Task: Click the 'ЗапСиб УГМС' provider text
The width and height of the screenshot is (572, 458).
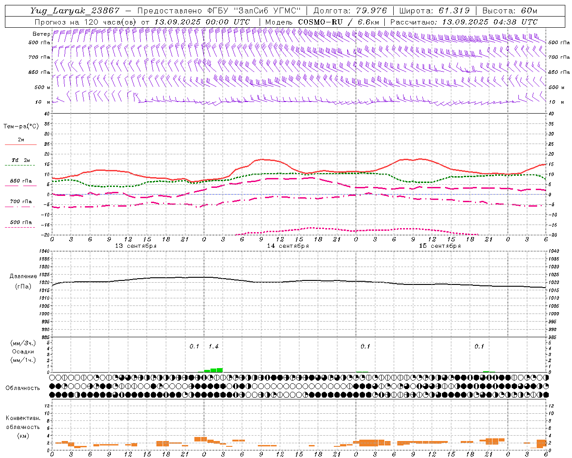Action: [x=268, y=11]
